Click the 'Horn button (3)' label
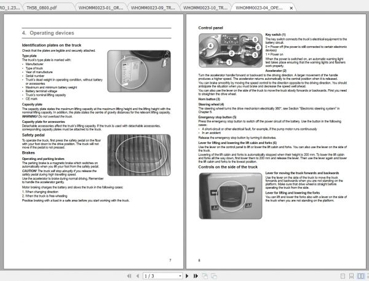 coord(209,99)
